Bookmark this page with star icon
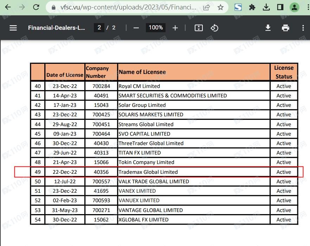Image resolution: width=310 pixels, height=246 pixels. tap(220, 7)
